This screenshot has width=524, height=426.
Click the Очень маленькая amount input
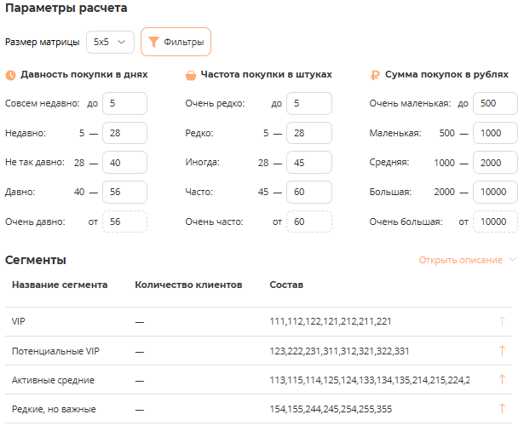click(496, 104)
